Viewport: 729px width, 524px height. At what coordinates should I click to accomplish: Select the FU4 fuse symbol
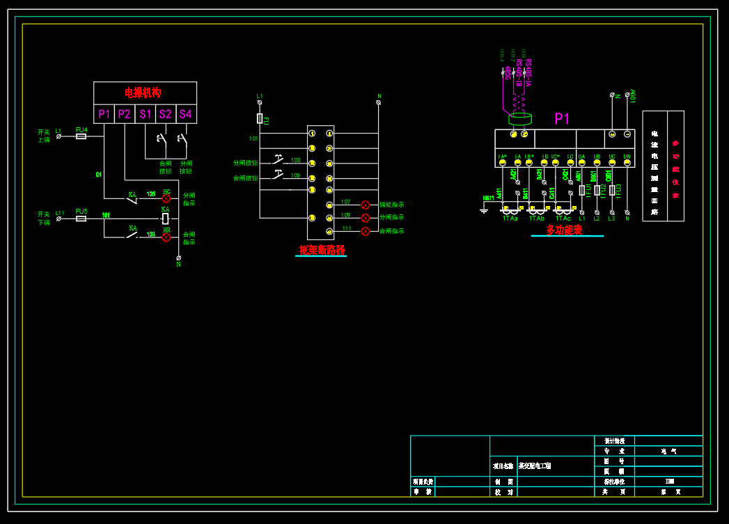point(81,136)
